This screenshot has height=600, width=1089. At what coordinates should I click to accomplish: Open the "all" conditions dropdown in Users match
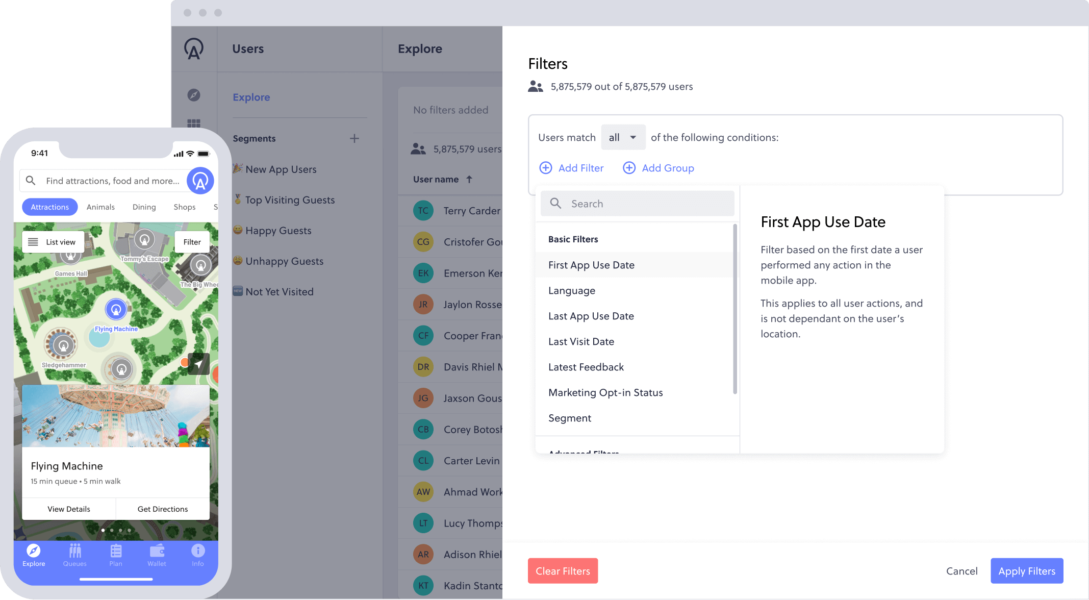point(623,137)
